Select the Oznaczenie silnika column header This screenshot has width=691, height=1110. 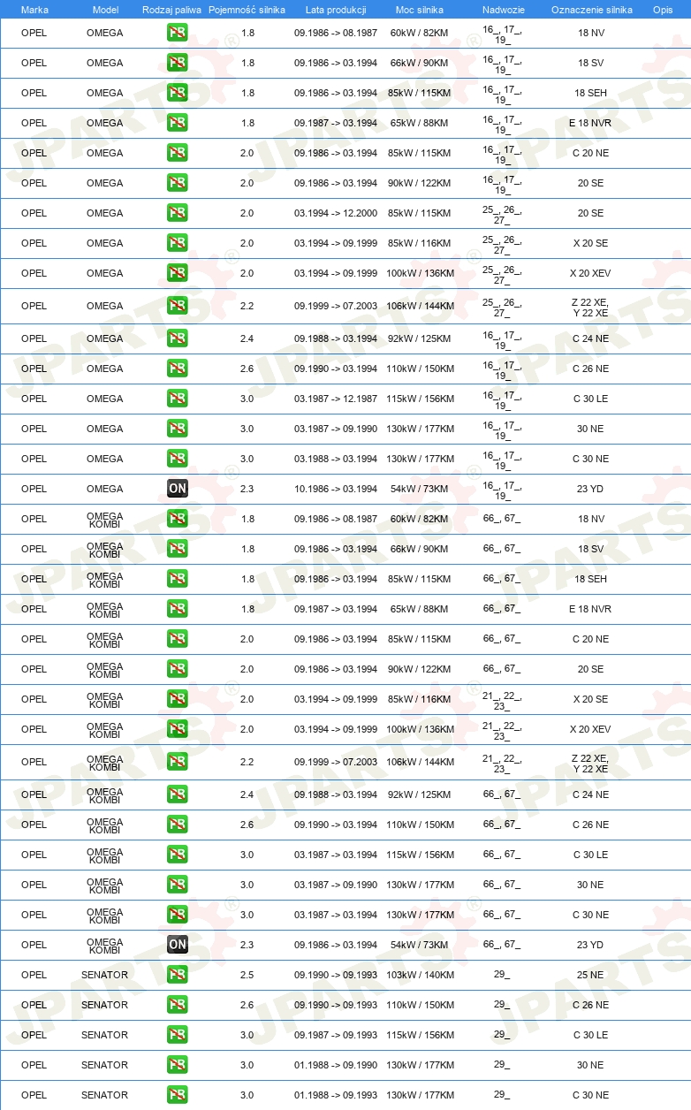click(592, 10)
